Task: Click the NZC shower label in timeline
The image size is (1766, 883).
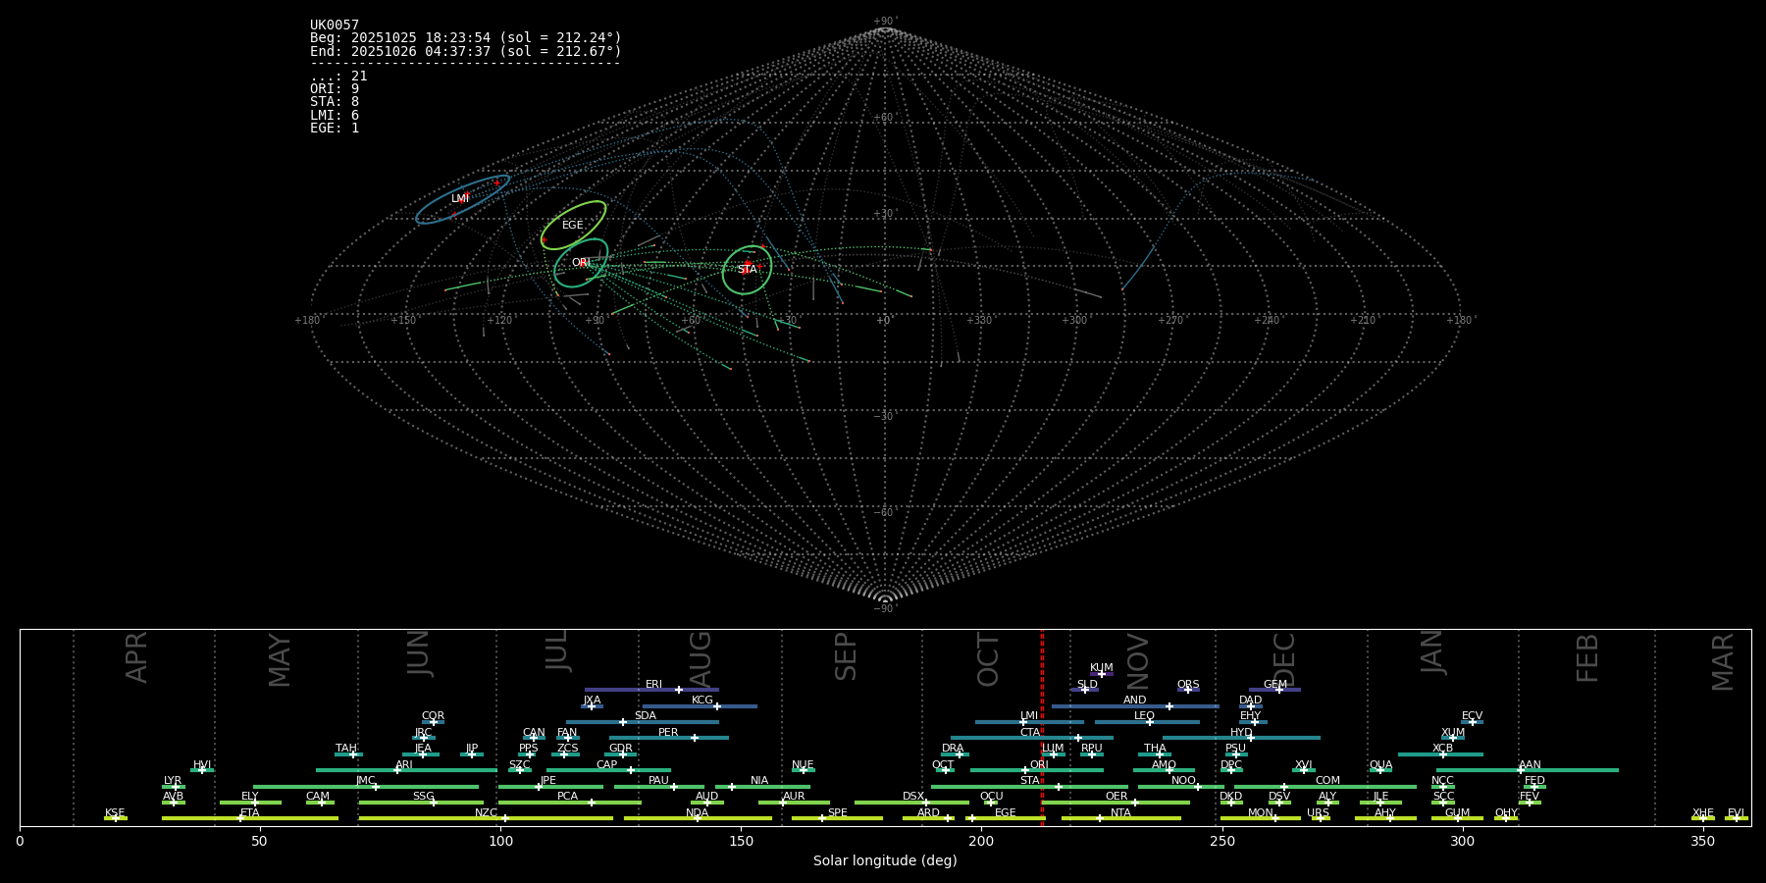Action: point(486,813)
